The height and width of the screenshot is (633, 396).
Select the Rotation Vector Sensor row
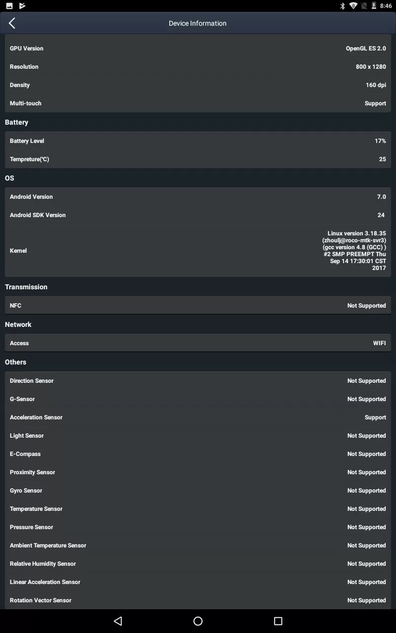click(x=198, y=600)
